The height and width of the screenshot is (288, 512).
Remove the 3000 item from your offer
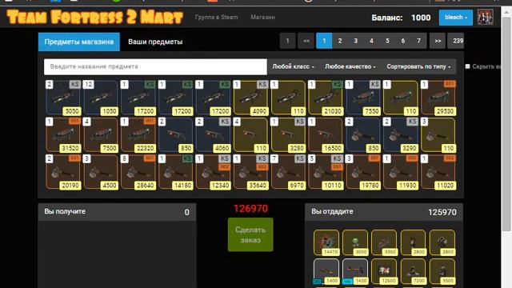coord(355,242)
